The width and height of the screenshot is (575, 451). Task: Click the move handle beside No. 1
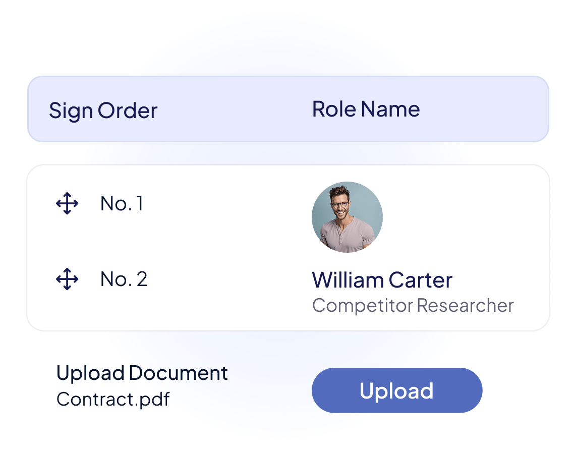point(67,204)
